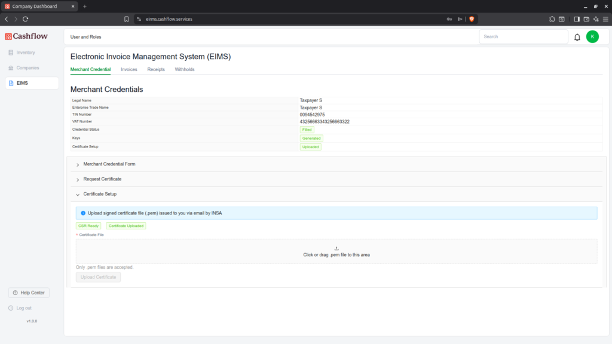Click the Generated keys badge
The image size is (612, 344).
tap(311, 138)
